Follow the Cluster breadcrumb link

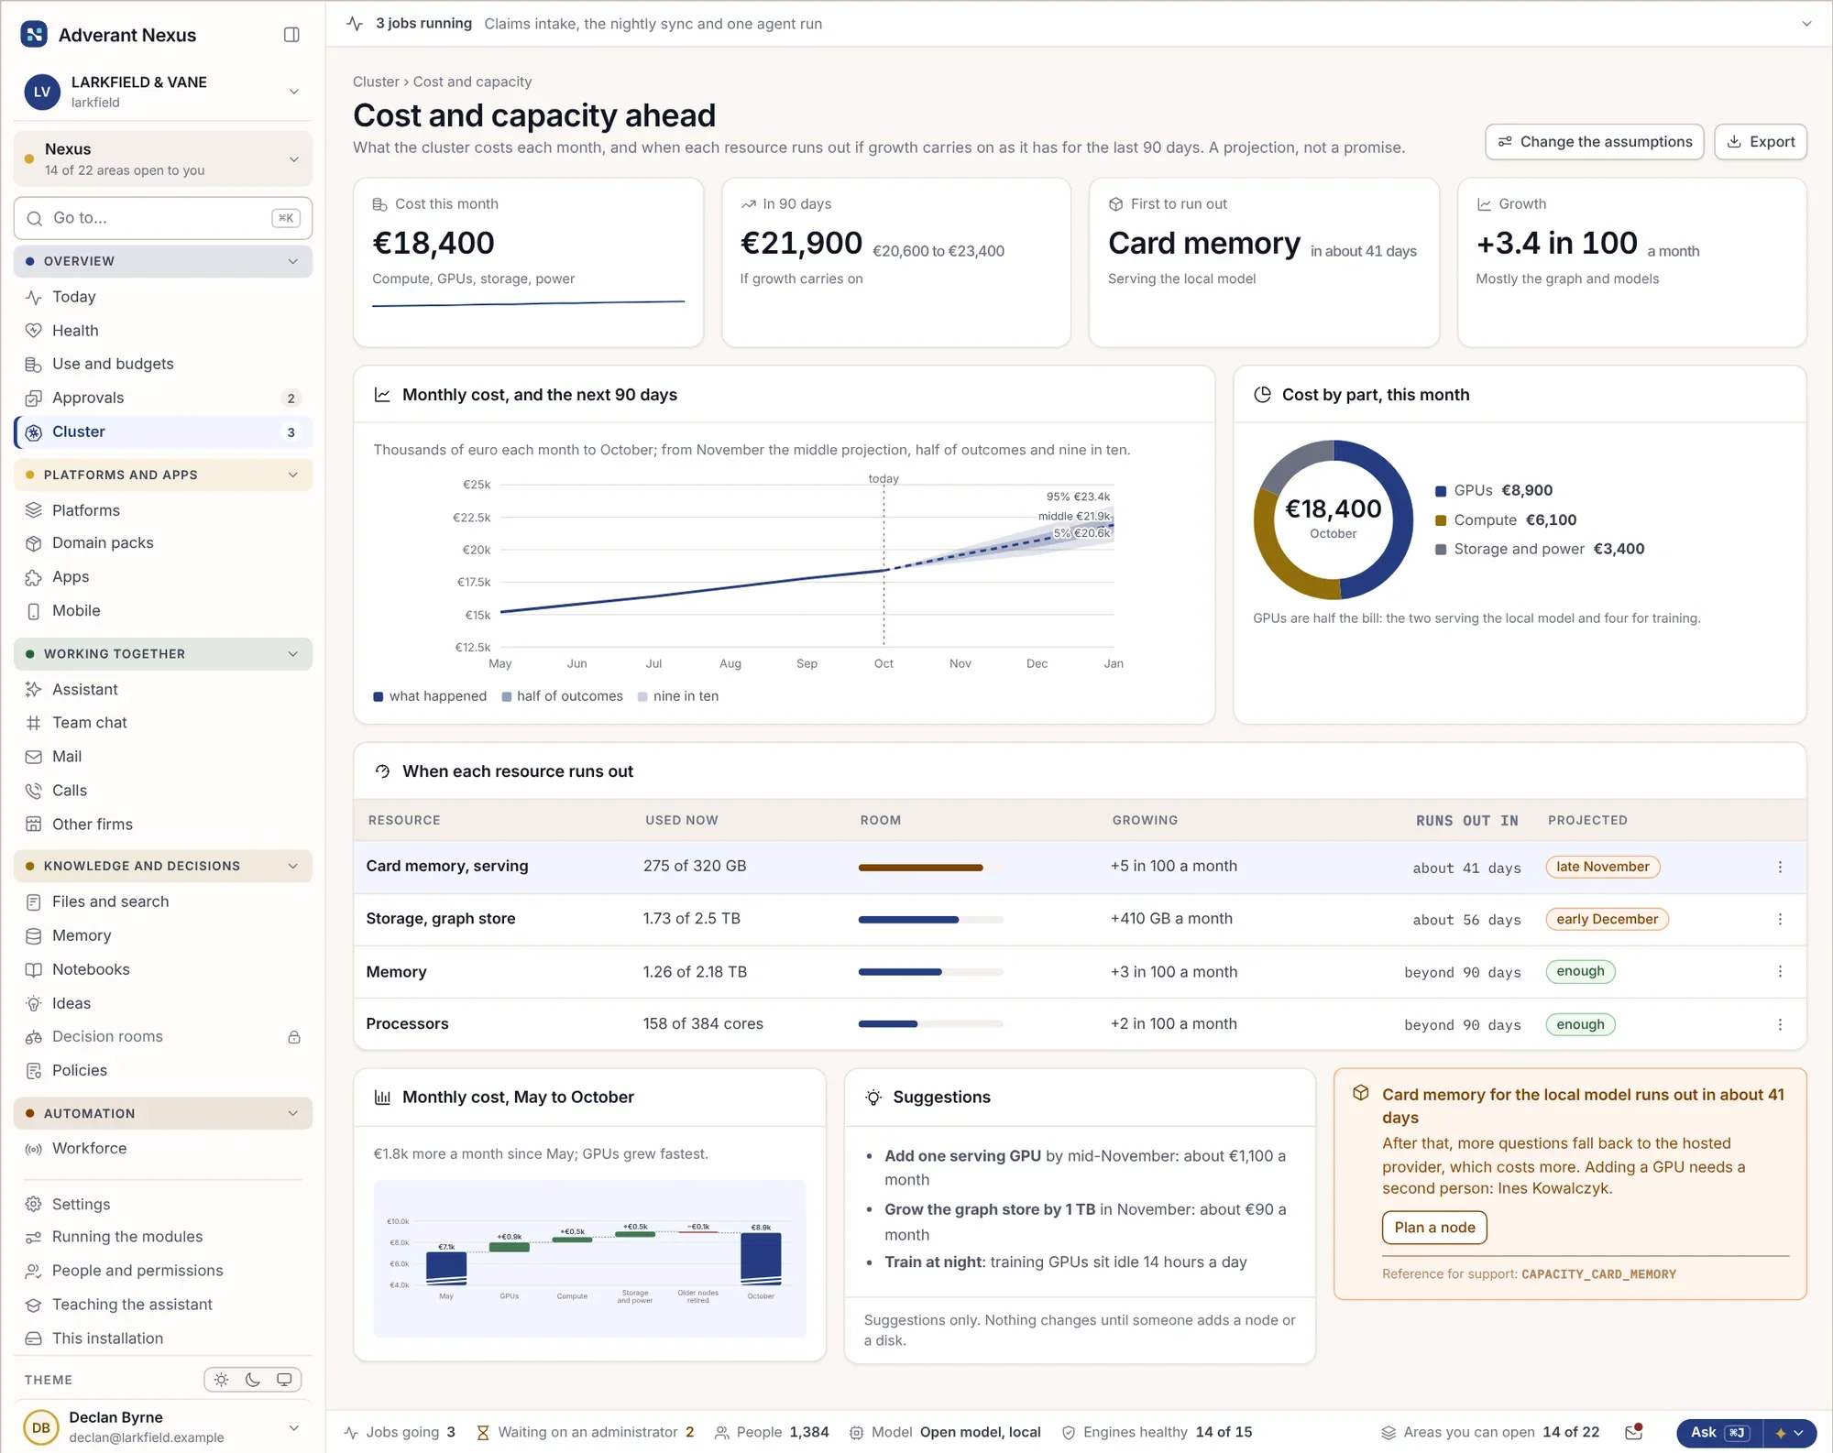click(x=376, y=82)
